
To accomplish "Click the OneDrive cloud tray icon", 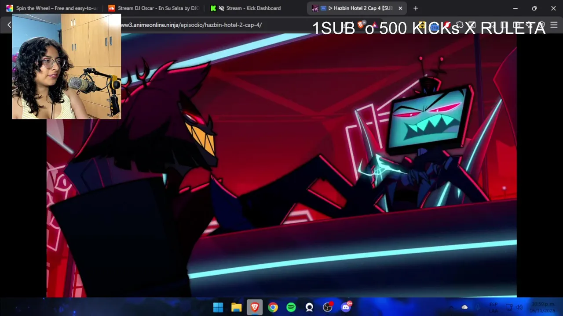I will click(x=464, y=307).
